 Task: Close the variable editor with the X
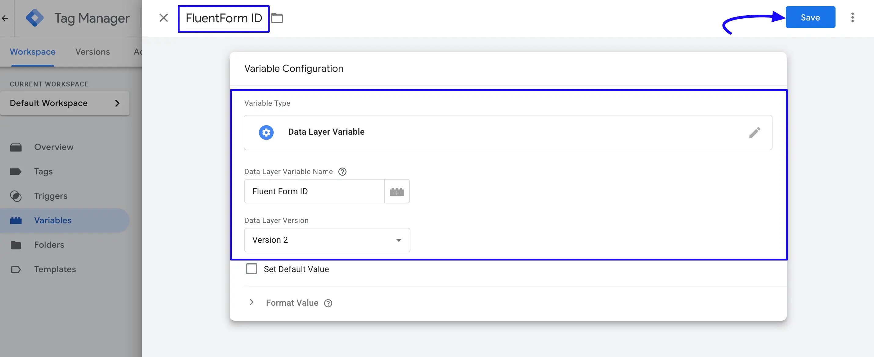coord(164,18)
